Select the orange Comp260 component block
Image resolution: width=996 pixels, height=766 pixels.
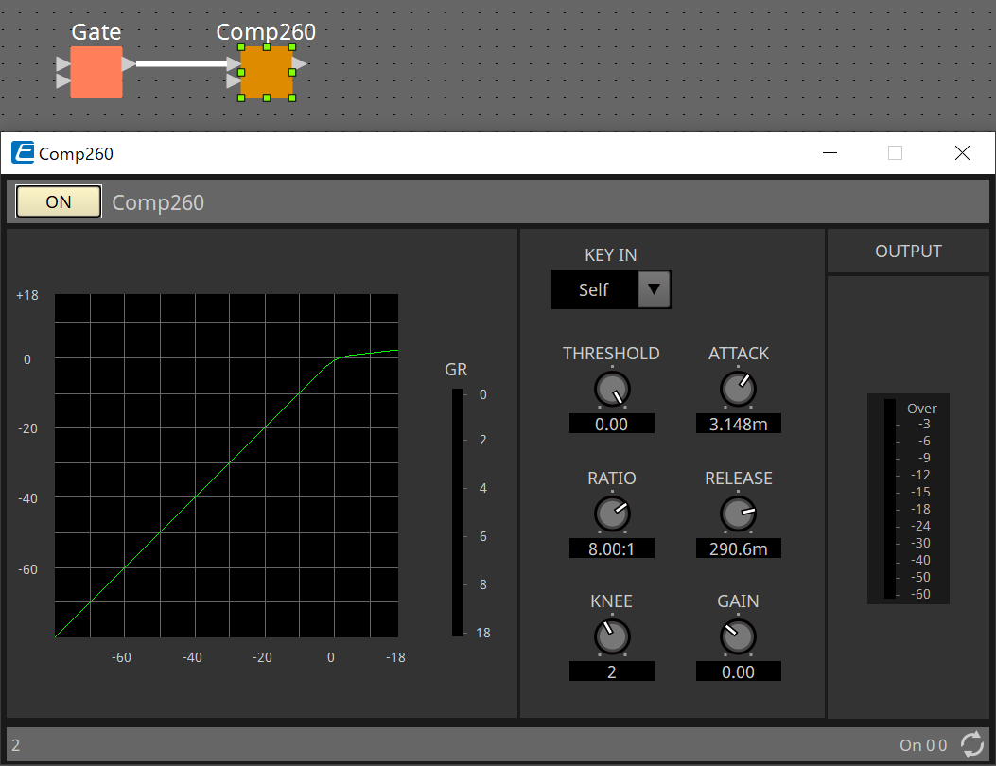pos(266,72)
